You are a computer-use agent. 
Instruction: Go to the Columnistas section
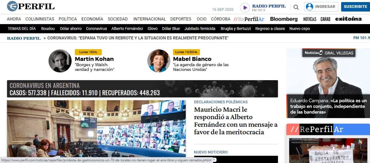40,19
